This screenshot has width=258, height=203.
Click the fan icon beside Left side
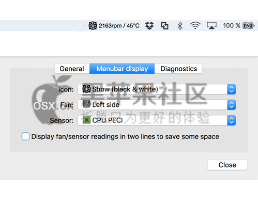pyautogui.click(x=86, y=104)
